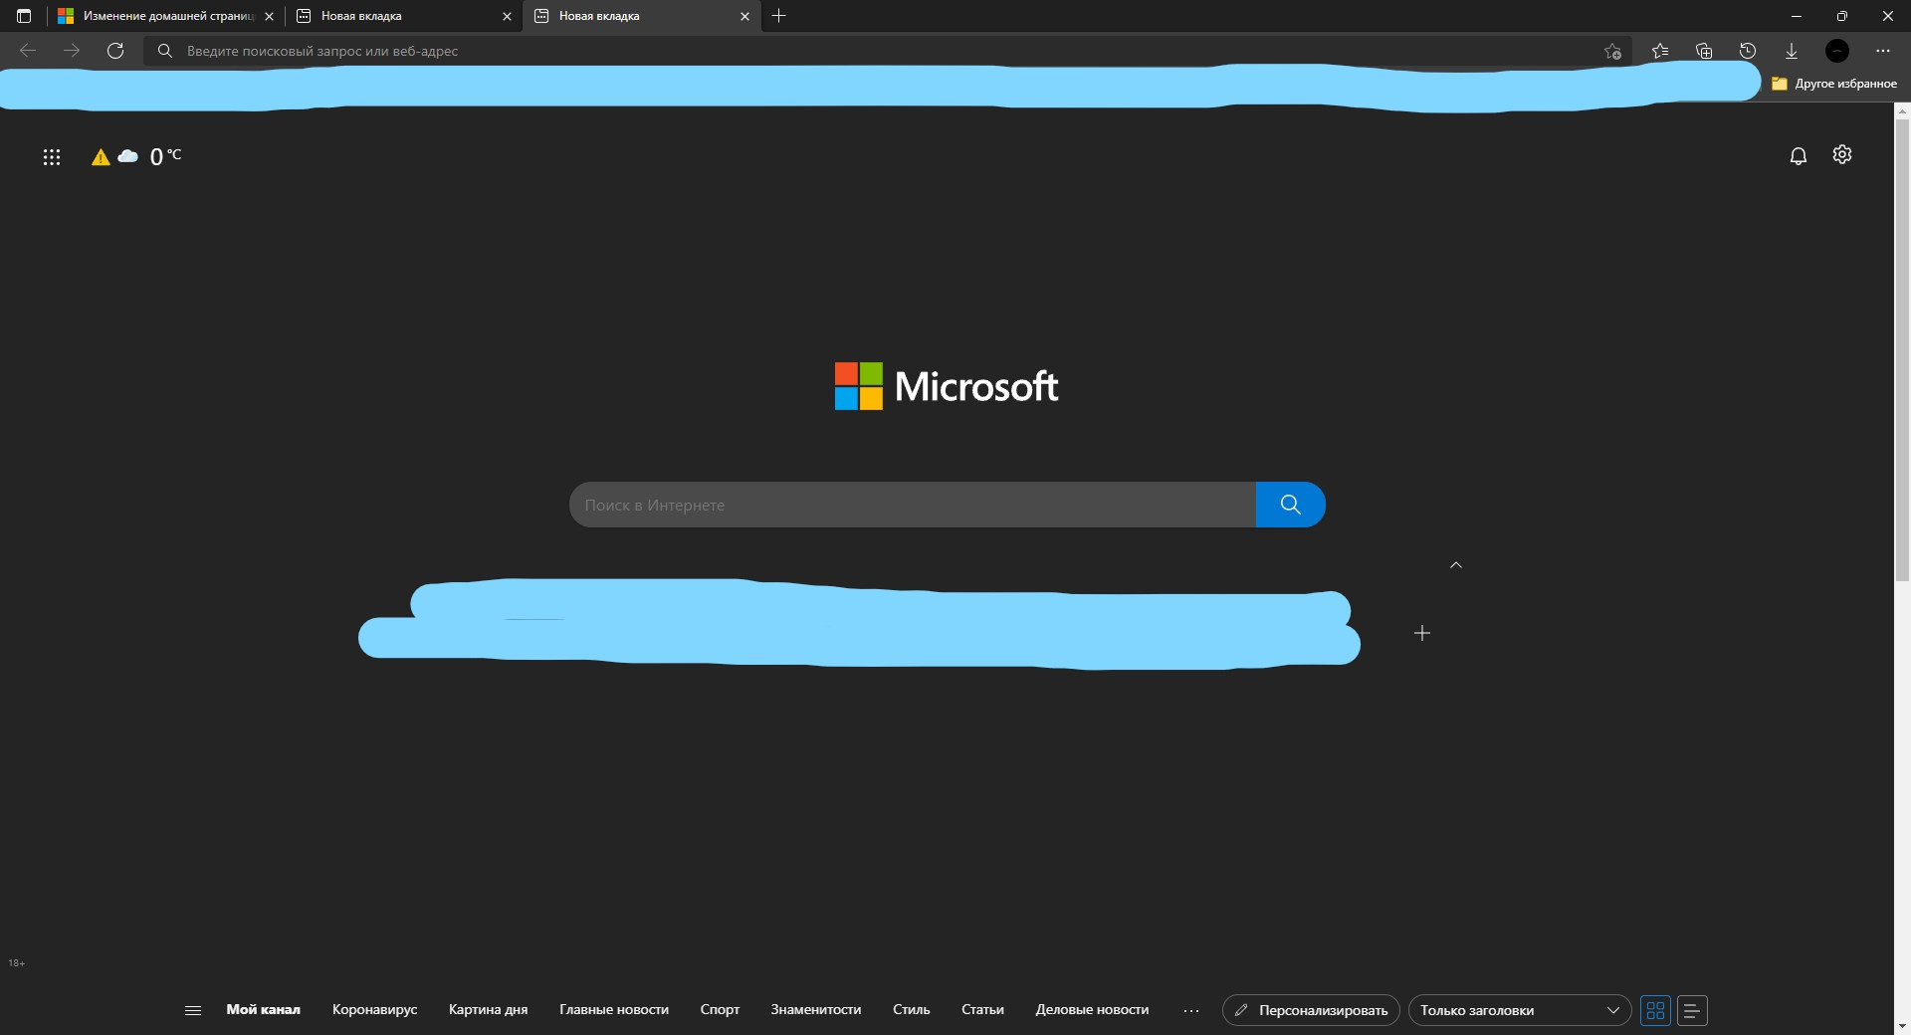This screenshot has width=1911, height=1035.
Task: Select the Коронавирус feed tab
Action: point(375,1009)
